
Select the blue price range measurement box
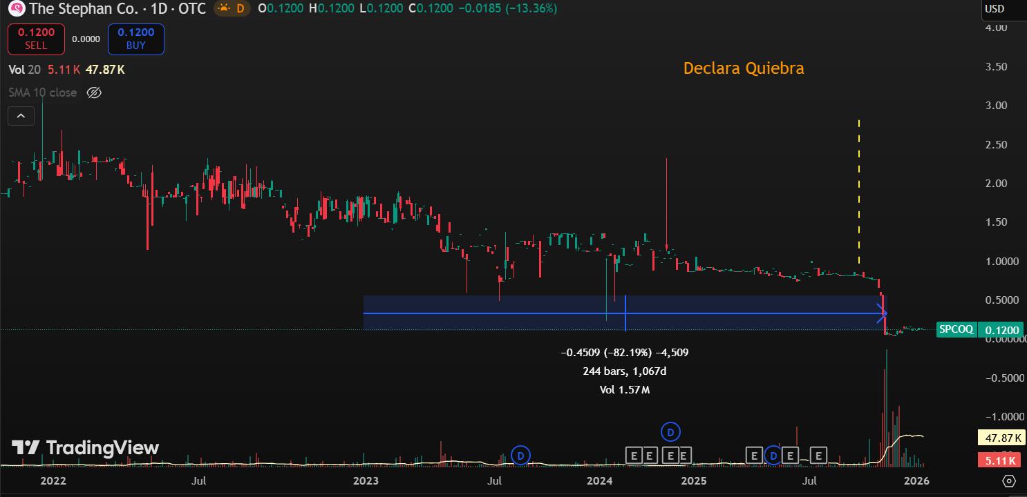pyautogui.click(x=484, y=305)
